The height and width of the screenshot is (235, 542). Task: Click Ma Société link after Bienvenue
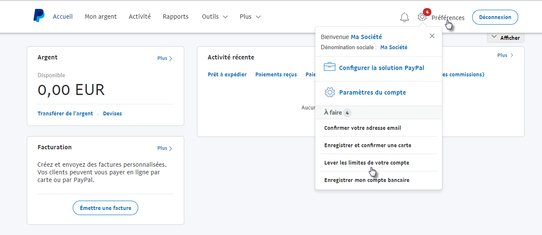[x=366, y=37]
